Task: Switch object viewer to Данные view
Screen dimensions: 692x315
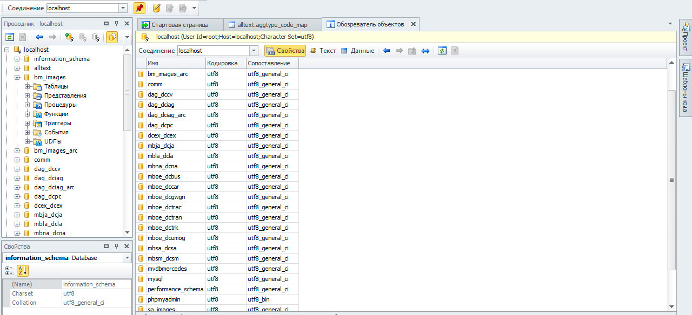Action: (x=357, y=51)
